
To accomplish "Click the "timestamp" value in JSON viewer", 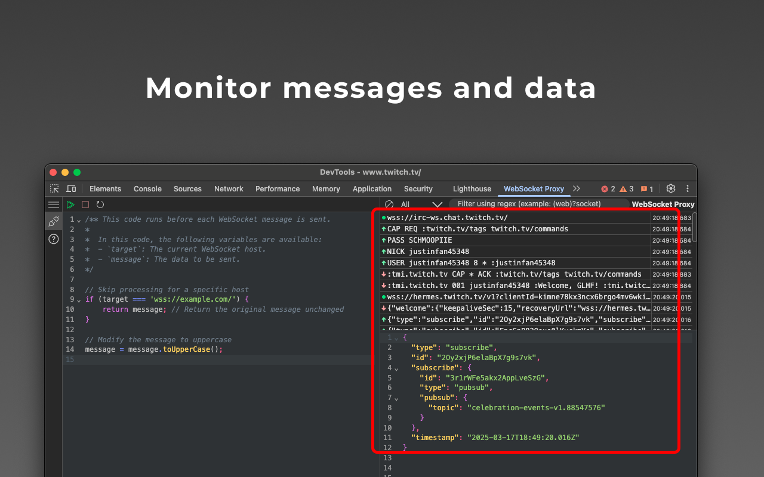I will pos(523,438).
